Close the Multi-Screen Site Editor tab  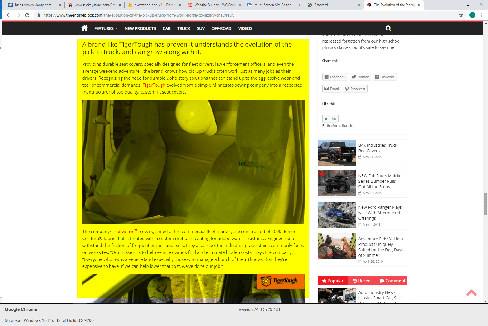tap(299, 5)
